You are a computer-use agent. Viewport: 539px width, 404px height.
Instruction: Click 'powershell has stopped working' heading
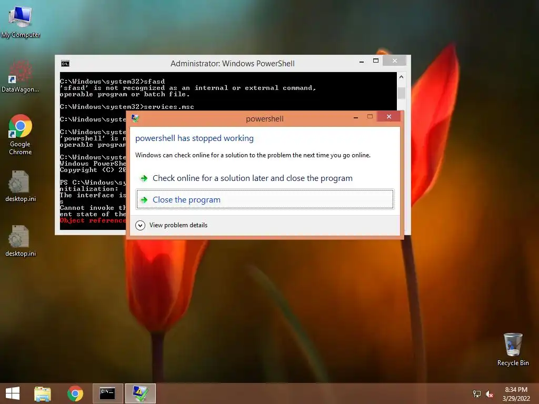194,138
